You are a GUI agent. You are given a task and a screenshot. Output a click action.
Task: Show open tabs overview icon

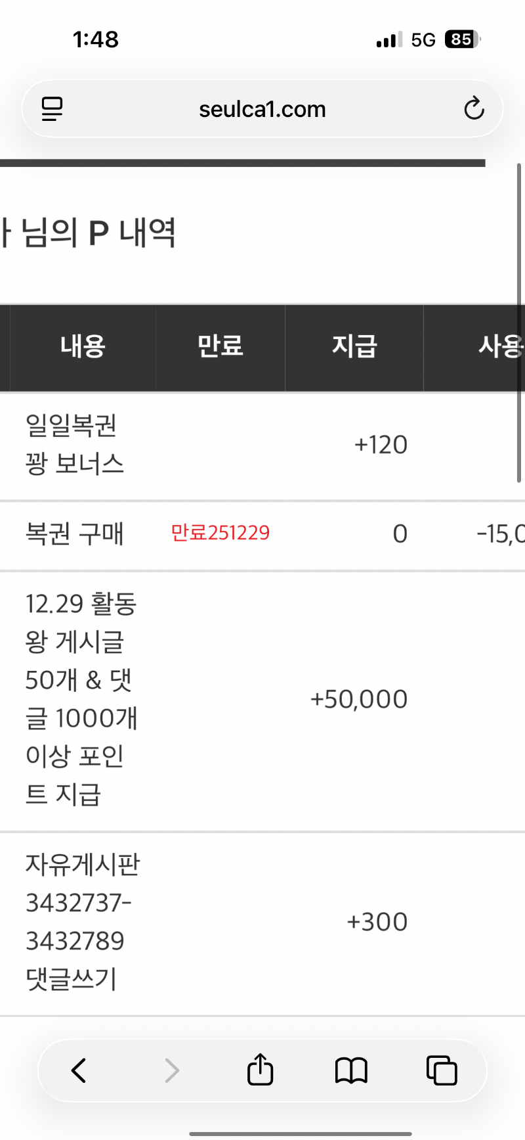(x=442, y=1070)
